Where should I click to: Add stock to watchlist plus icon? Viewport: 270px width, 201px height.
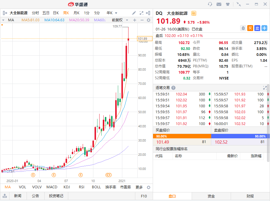point(264,28)
